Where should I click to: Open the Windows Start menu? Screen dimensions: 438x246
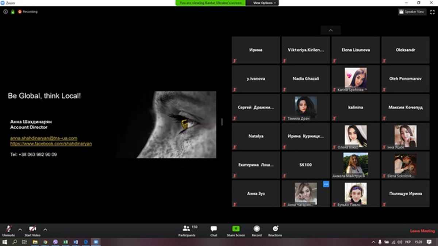[5, 242]
